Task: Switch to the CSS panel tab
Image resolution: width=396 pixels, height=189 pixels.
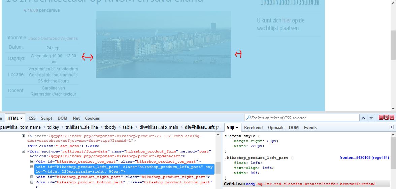Action: (x=32, y=118)
